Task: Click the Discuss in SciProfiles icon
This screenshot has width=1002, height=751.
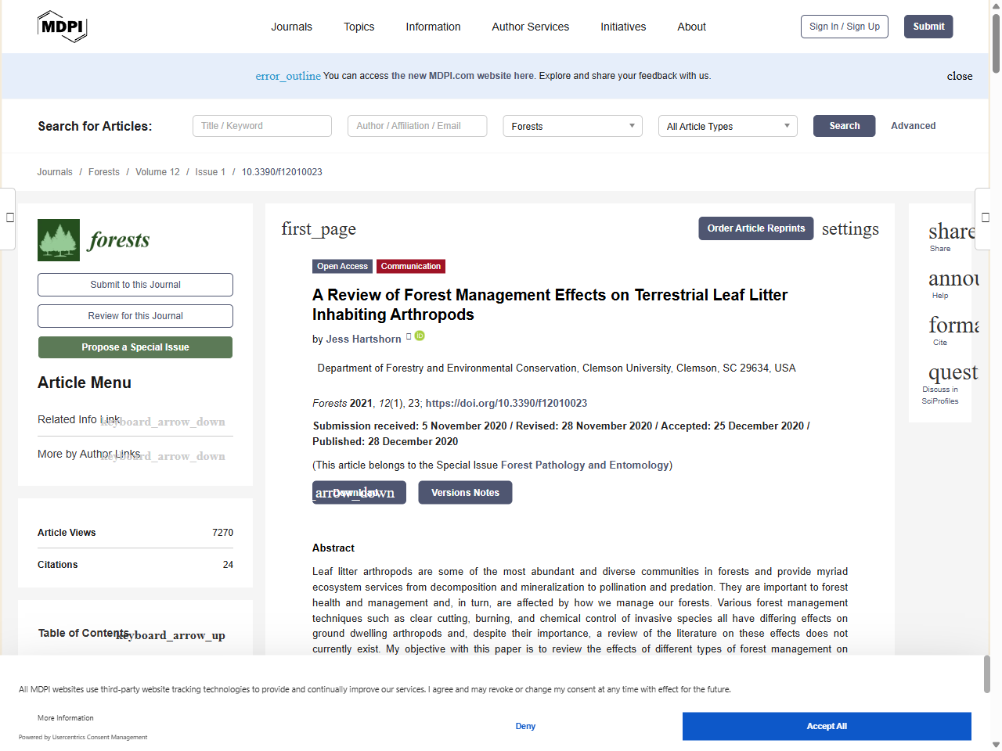Action: click(x=952, y=372)
